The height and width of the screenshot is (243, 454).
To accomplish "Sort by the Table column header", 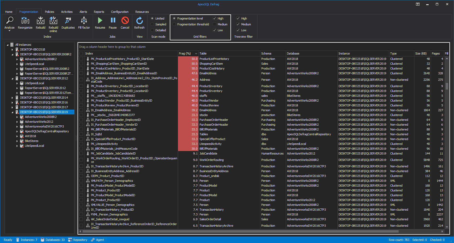I will click(x=229, y=53).
